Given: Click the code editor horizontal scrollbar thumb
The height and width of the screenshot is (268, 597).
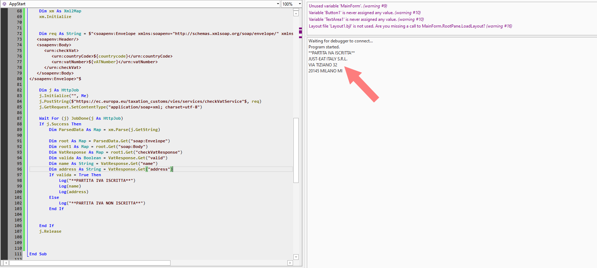Looking at the screenshot, I should click(90, 263).
